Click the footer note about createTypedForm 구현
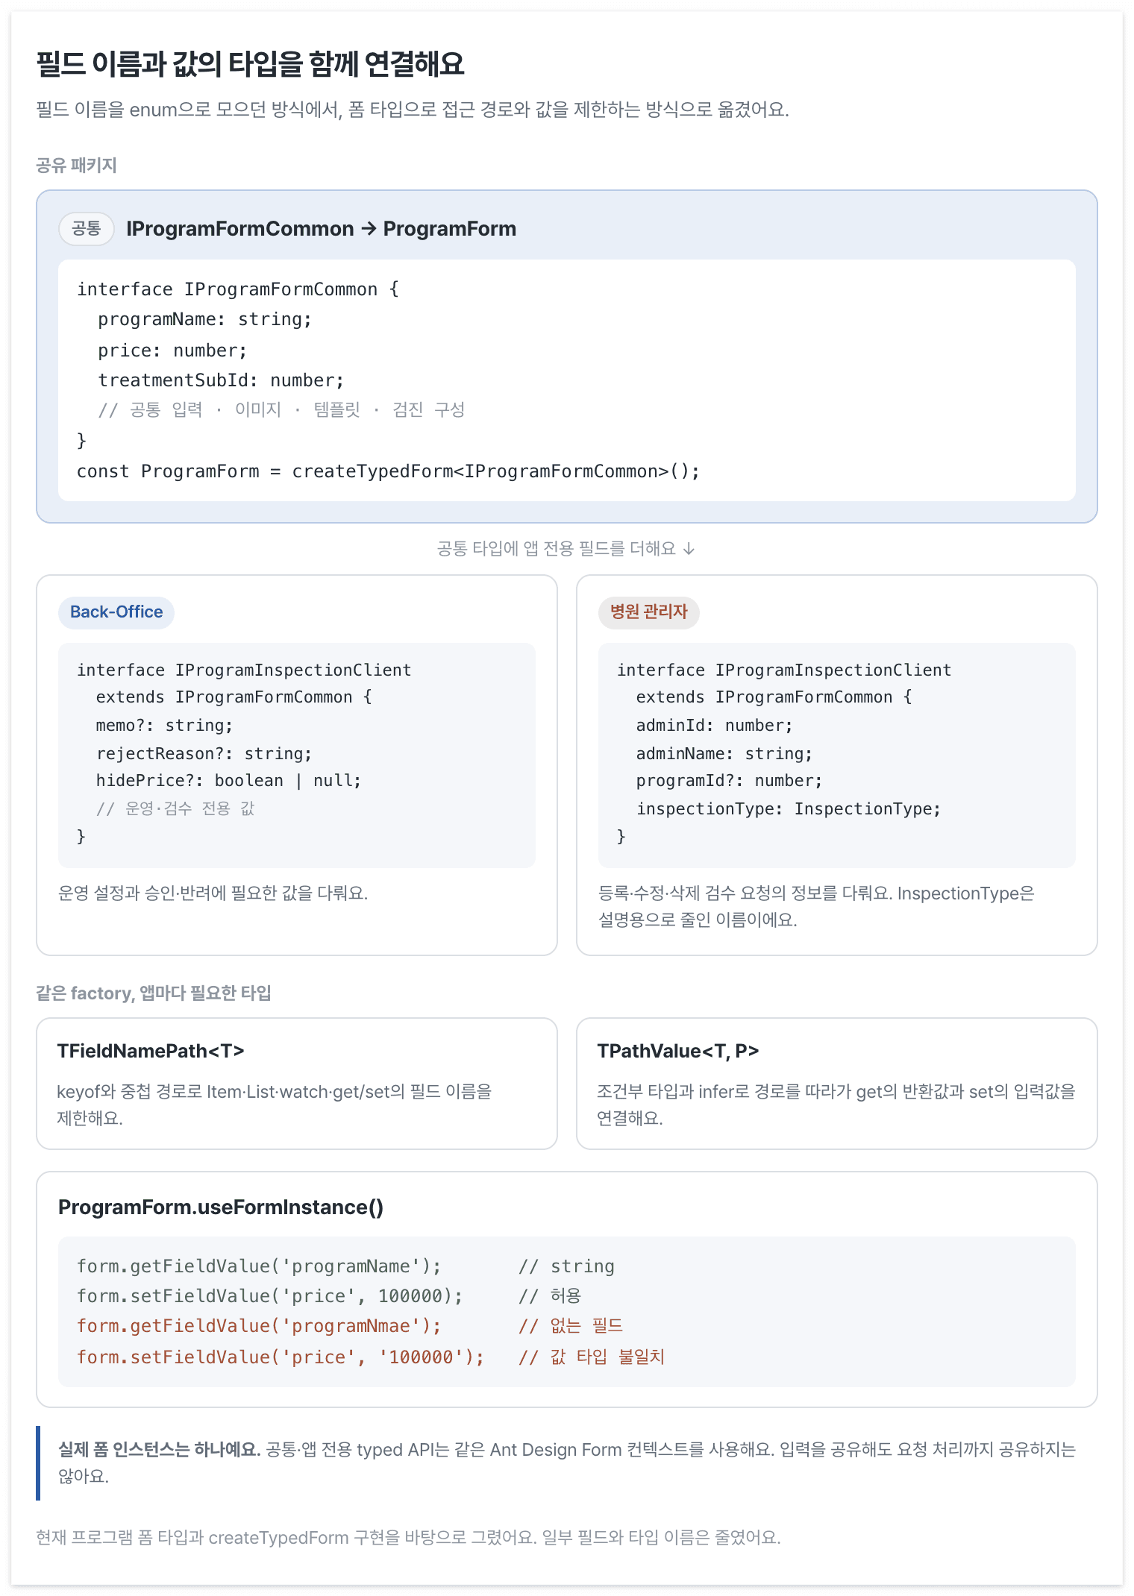The image size is (1134, 1596). click(x=408, y=1537)
